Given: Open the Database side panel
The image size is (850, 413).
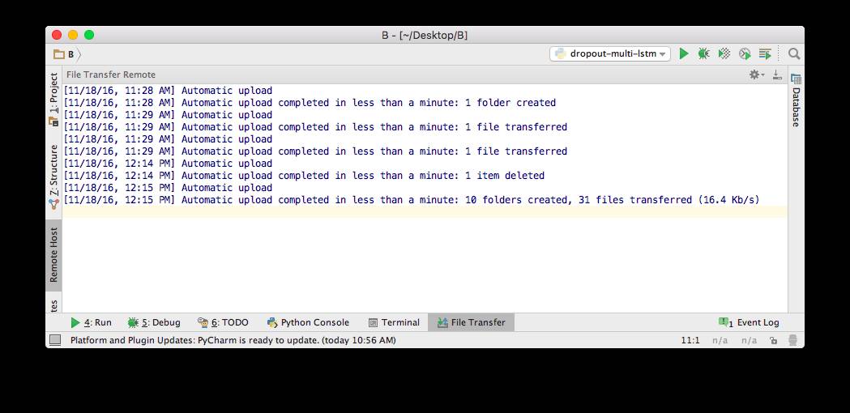Looking at the screenshot, I should [x=796, y=100].
